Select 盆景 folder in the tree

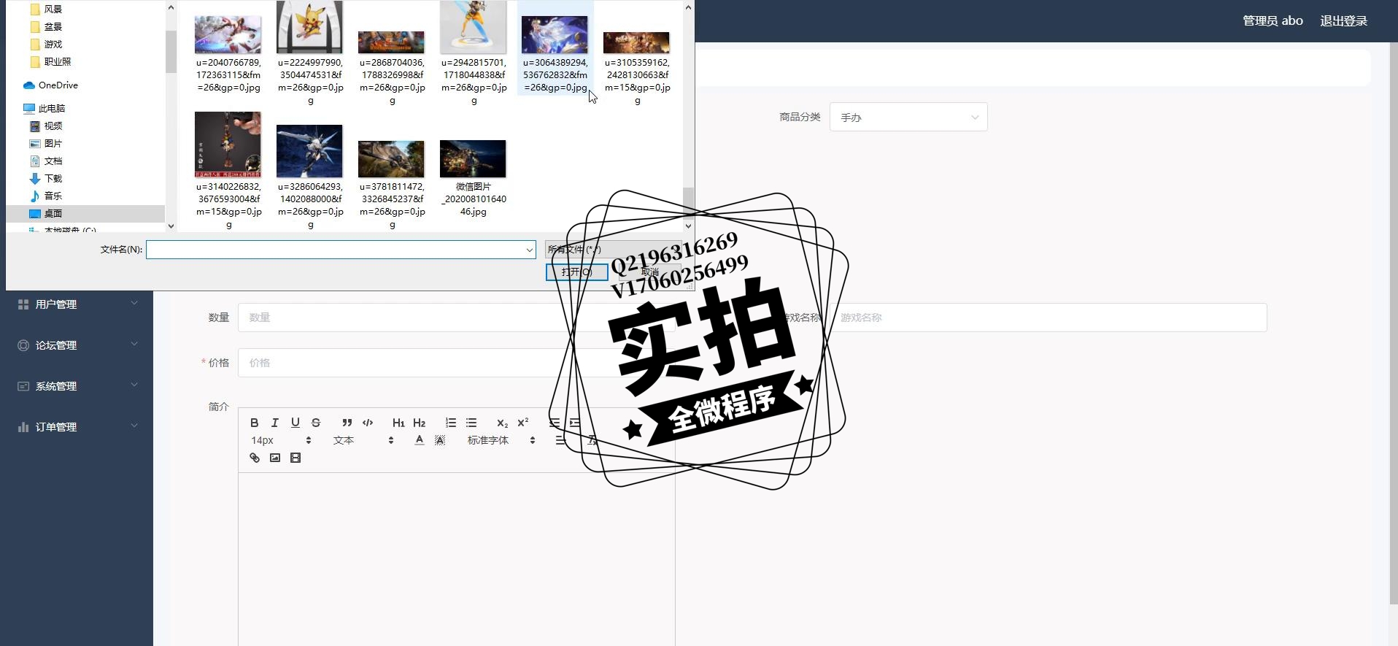(x=47, y=26)
